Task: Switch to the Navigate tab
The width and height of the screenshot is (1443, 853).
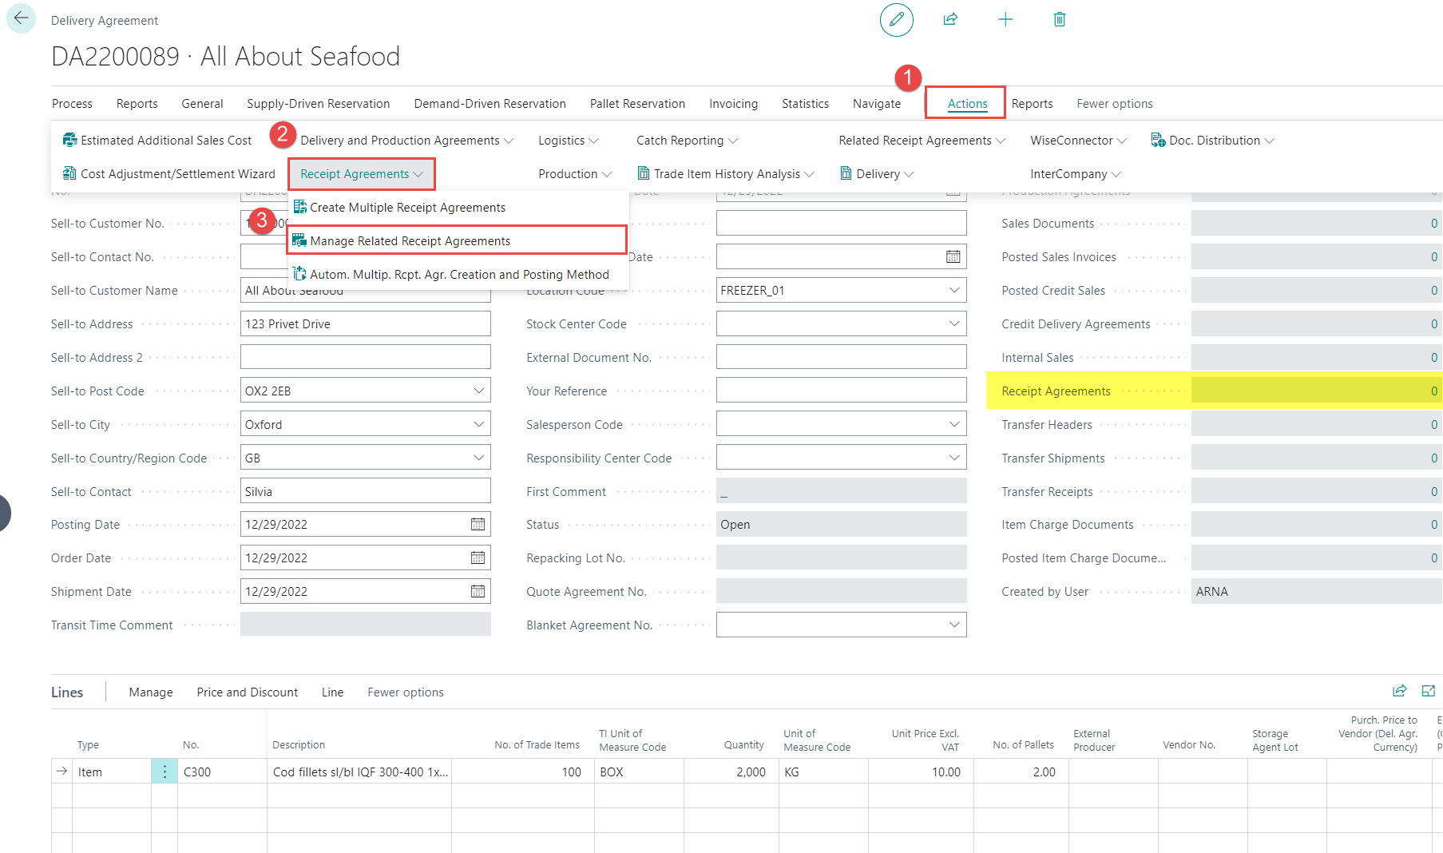Action: 876,104
